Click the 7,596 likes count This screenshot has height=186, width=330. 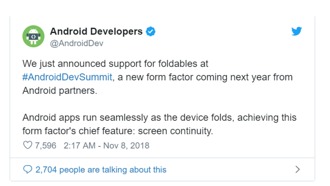[x=45, y=145]
